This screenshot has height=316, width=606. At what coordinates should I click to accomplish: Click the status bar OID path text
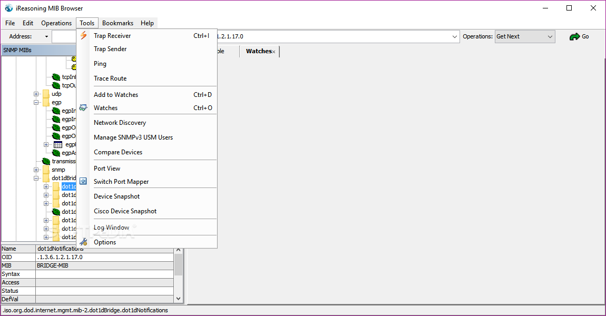(x=85, y=310)
